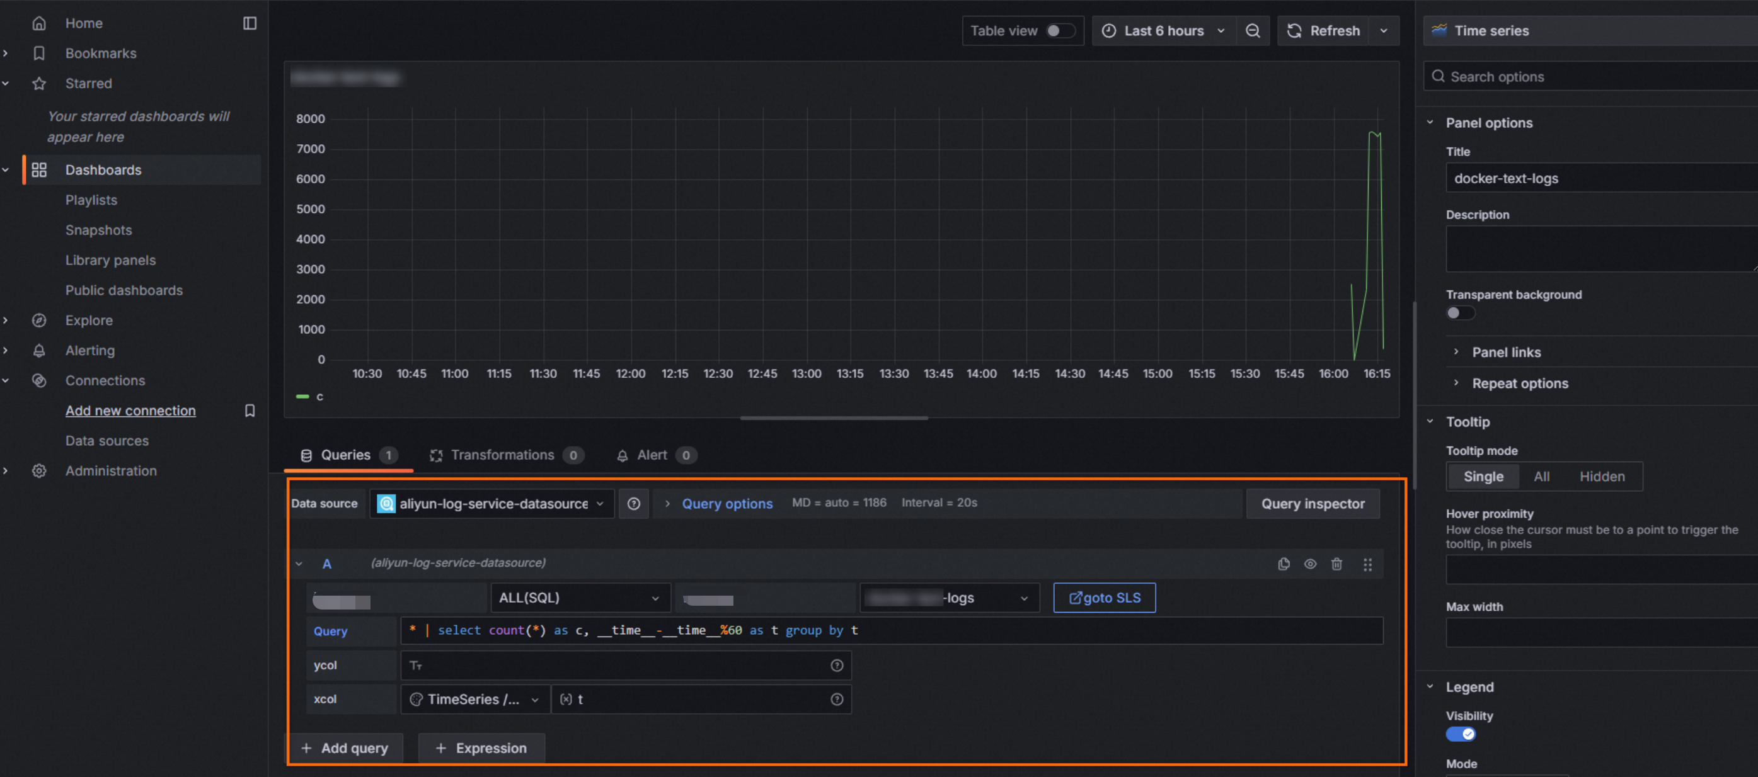The image size is (1758, 777).
Task: Click the Alerting bell icon
Action: 39,350
